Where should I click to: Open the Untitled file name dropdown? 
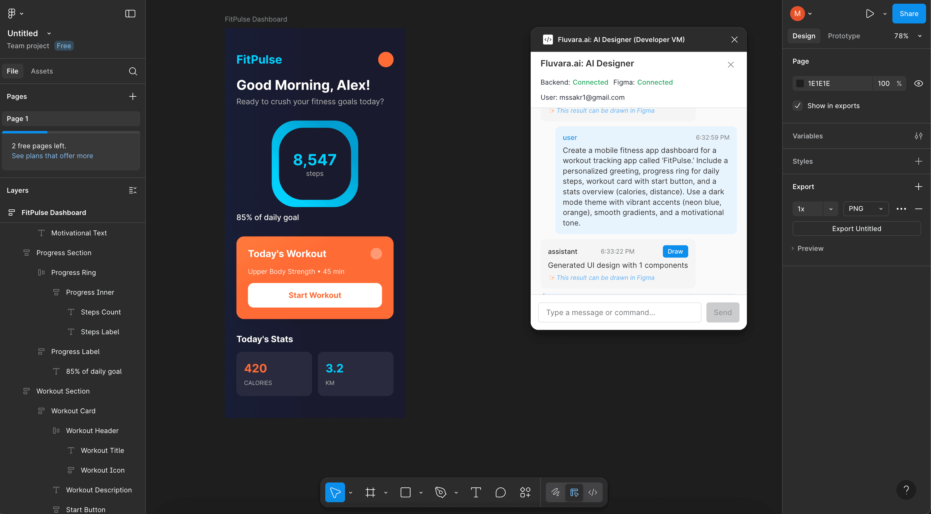pos(49,33)
